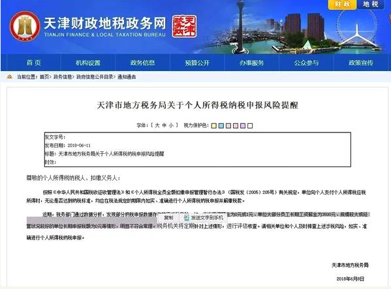This screenshot has height=289, width=391.
Task: Click the red 天津财政 seal stamp icon
Action: pyautogui.click(x=184, y=26)
